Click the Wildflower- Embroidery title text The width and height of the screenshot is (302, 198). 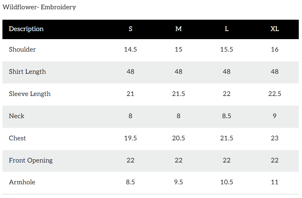coord(39,7)
